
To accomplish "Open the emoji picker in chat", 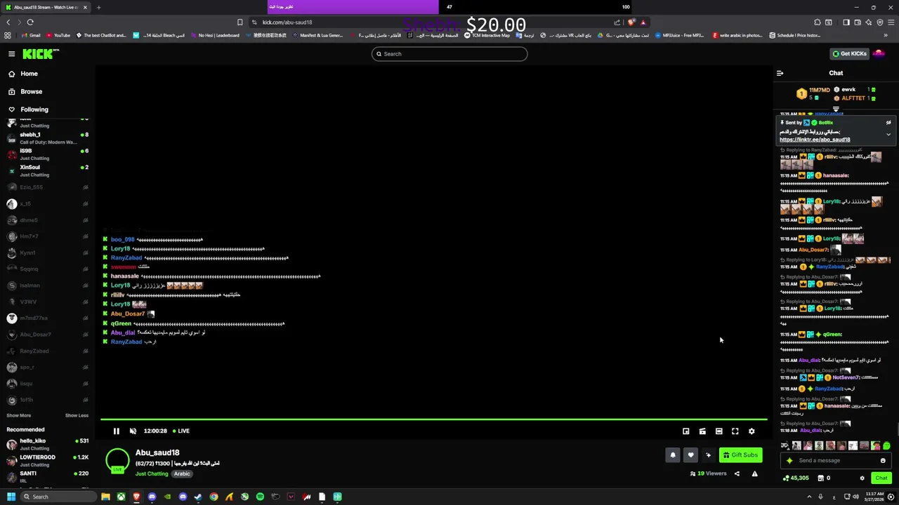I will [x=883, y=461].
